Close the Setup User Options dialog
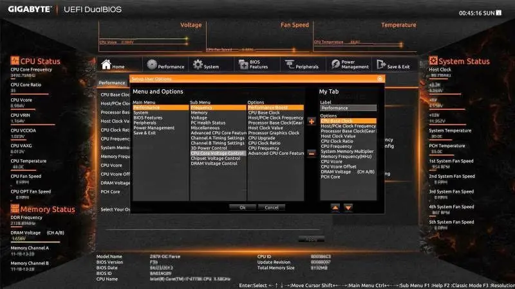Image resolution: width=515 pixels, height=289 pixels. (380, 78)
